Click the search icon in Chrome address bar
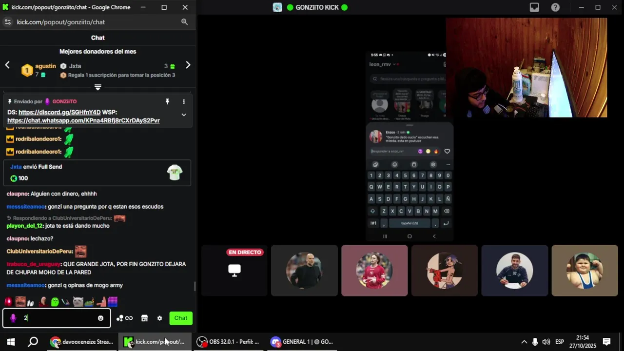This screenshot has height=351, width=624. (x=184, y=22)
